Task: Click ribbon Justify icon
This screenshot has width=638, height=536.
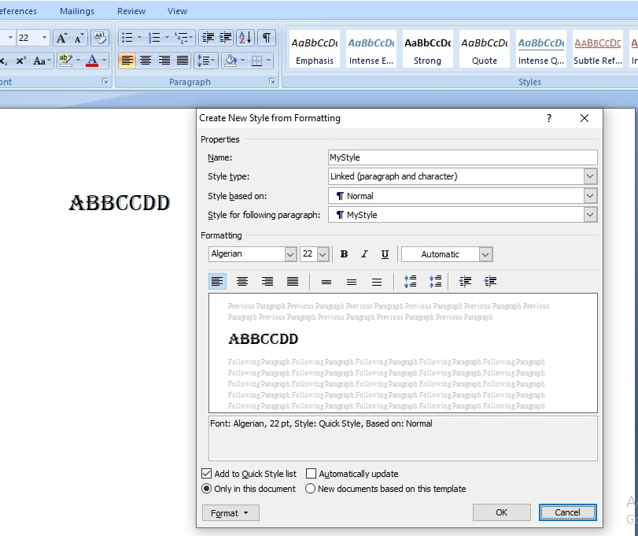Action: (183, 61)
